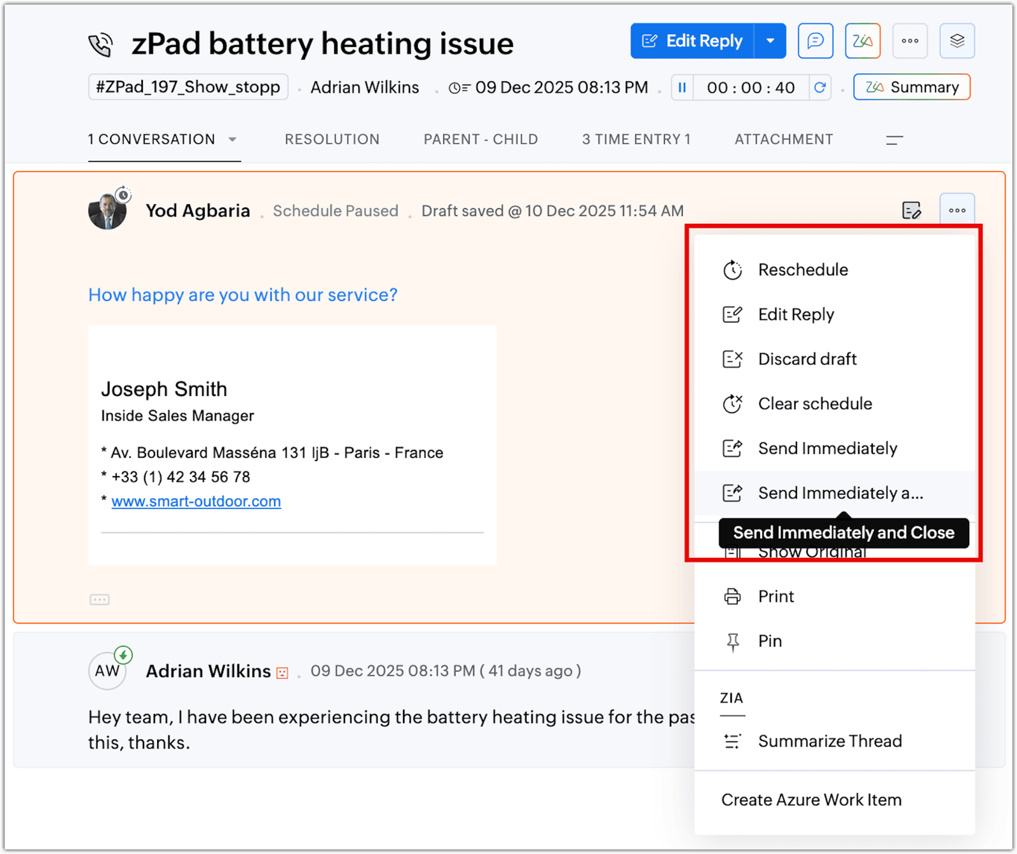Click the chat bubble comment icon
Screen dimensions: 1017x854
click(815, 41)
